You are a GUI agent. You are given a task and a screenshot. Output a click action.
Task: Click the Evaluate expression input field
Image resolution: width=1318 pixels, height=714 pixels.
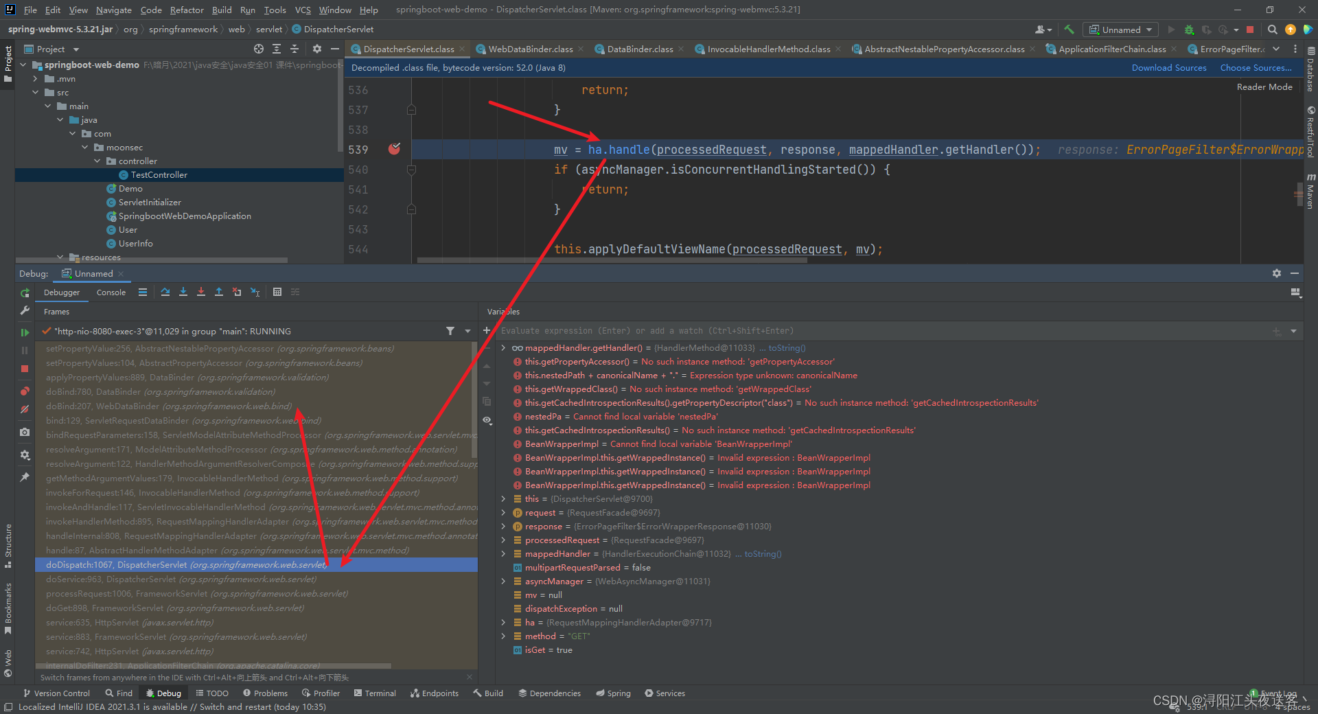point(882,331)
